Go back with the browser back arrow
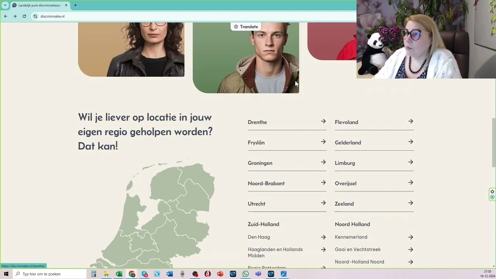 [5, 16]
